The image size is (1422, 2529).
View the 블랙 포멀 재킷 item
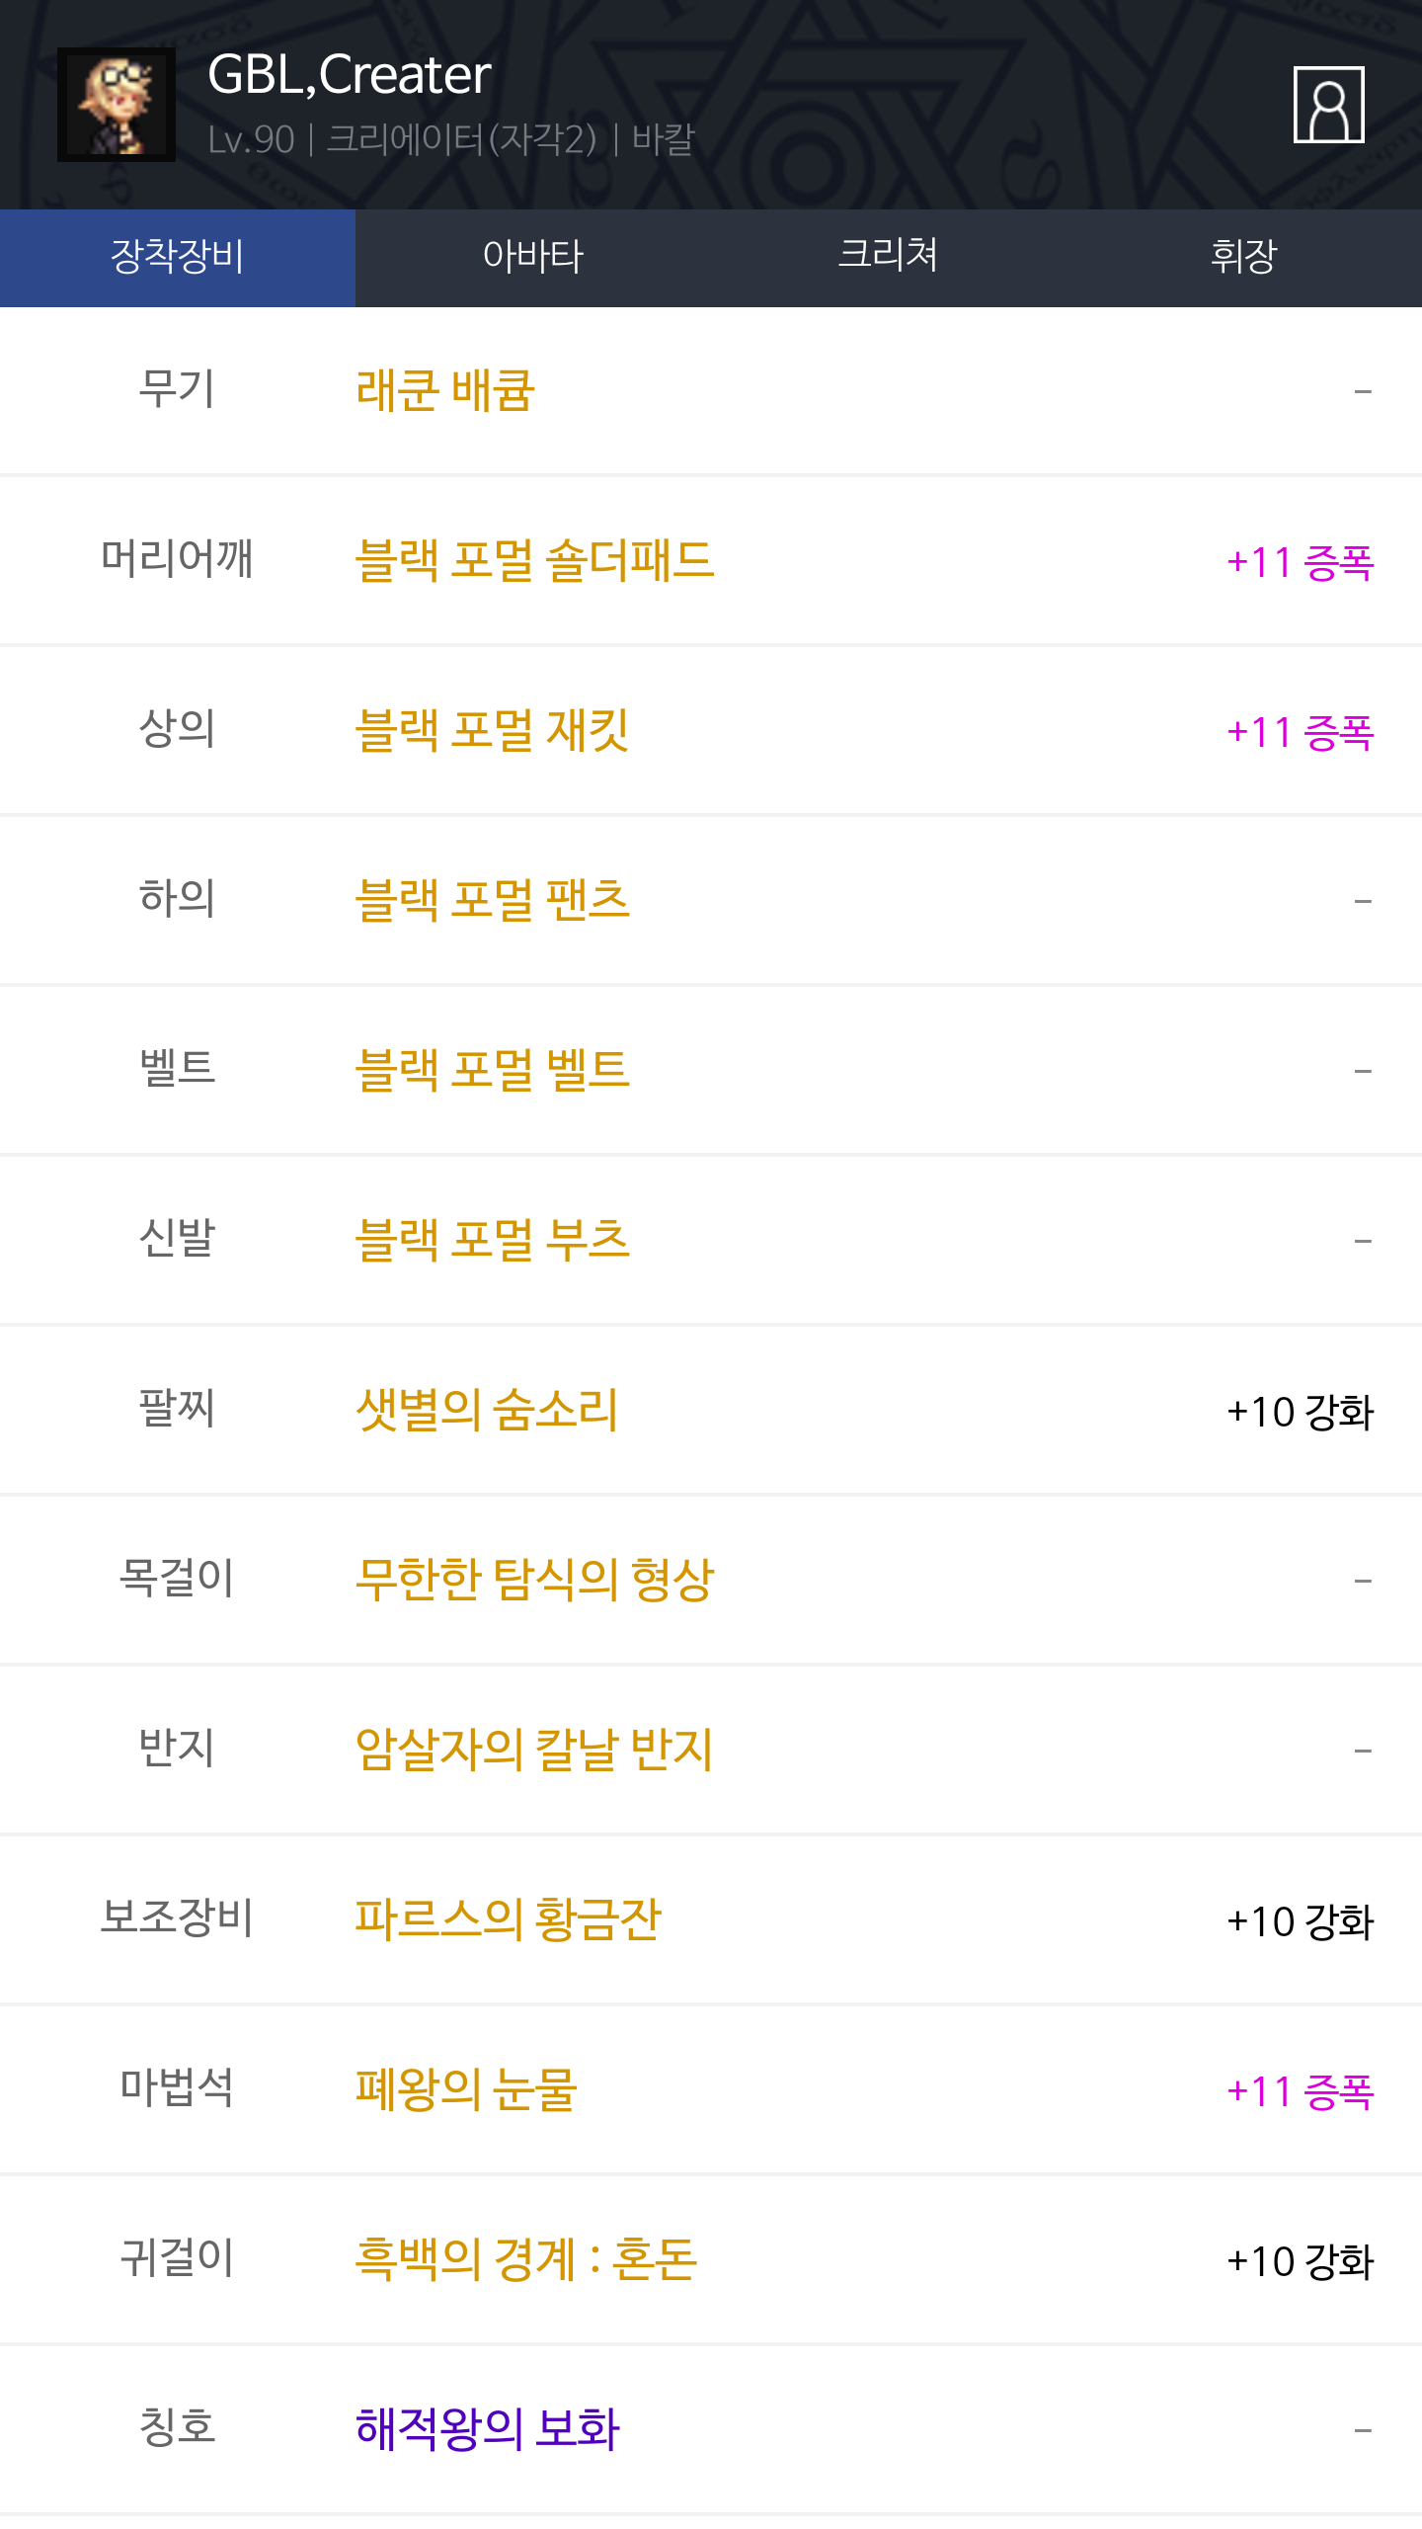[492, 731]
